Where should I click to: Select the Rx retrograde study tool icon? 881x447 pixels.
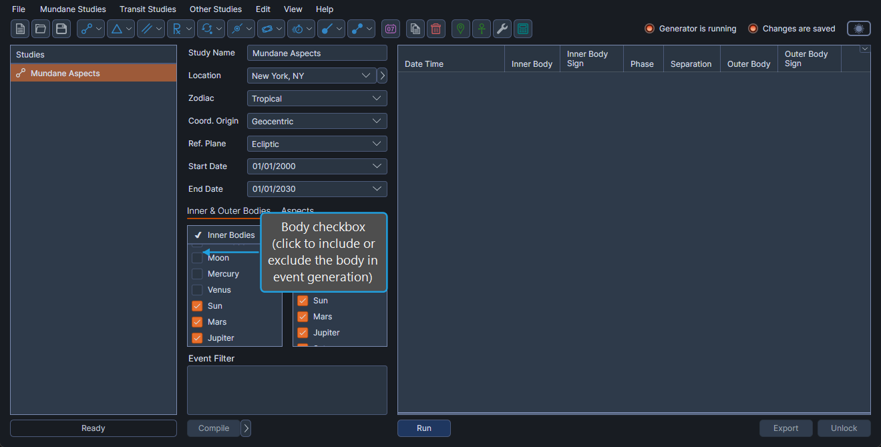(x=176, y=29)
